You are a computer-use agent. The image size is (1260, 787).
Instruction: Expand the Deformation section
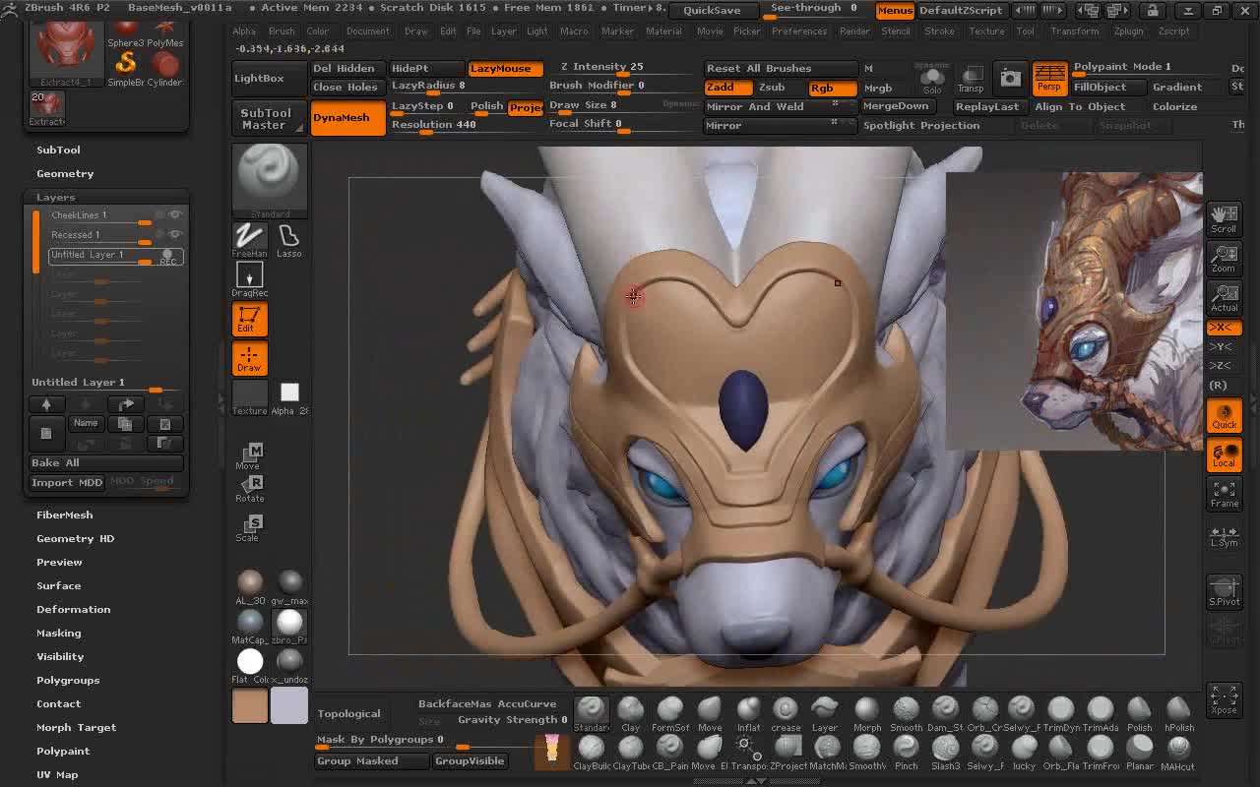73,609
